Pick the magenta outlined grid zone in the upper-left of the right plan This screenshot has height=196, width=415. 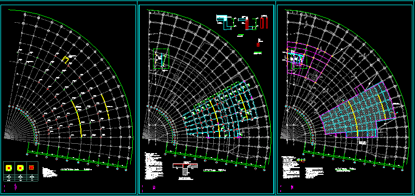pyautogui.click(x=309, y=61)
